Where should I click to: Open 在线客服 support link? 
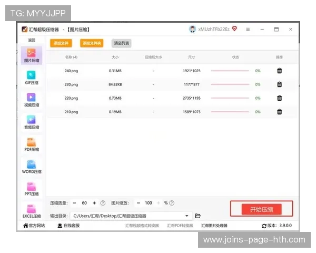click(68, 226)
